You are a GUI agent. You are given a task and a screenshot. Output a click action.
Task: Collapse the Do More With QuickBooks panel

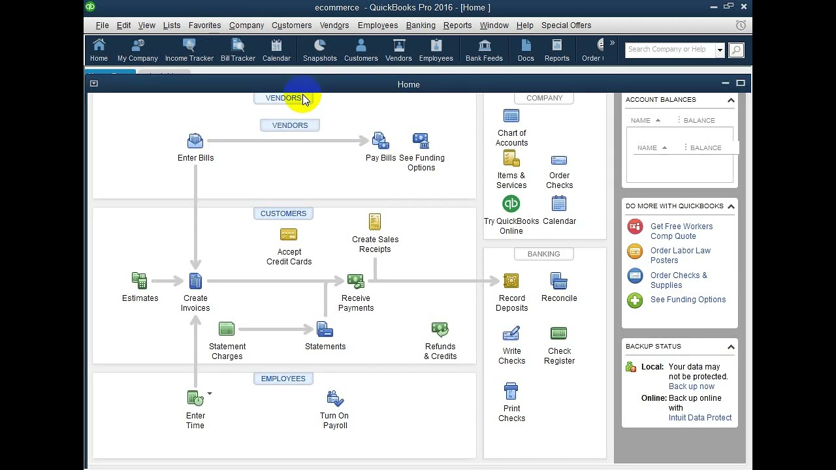tap(731, 206)
